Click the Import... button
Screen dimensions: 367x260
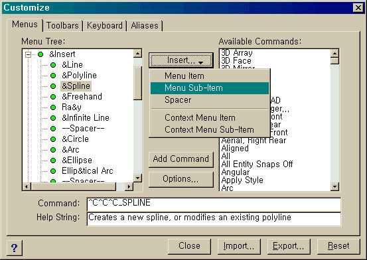point(239,246)
